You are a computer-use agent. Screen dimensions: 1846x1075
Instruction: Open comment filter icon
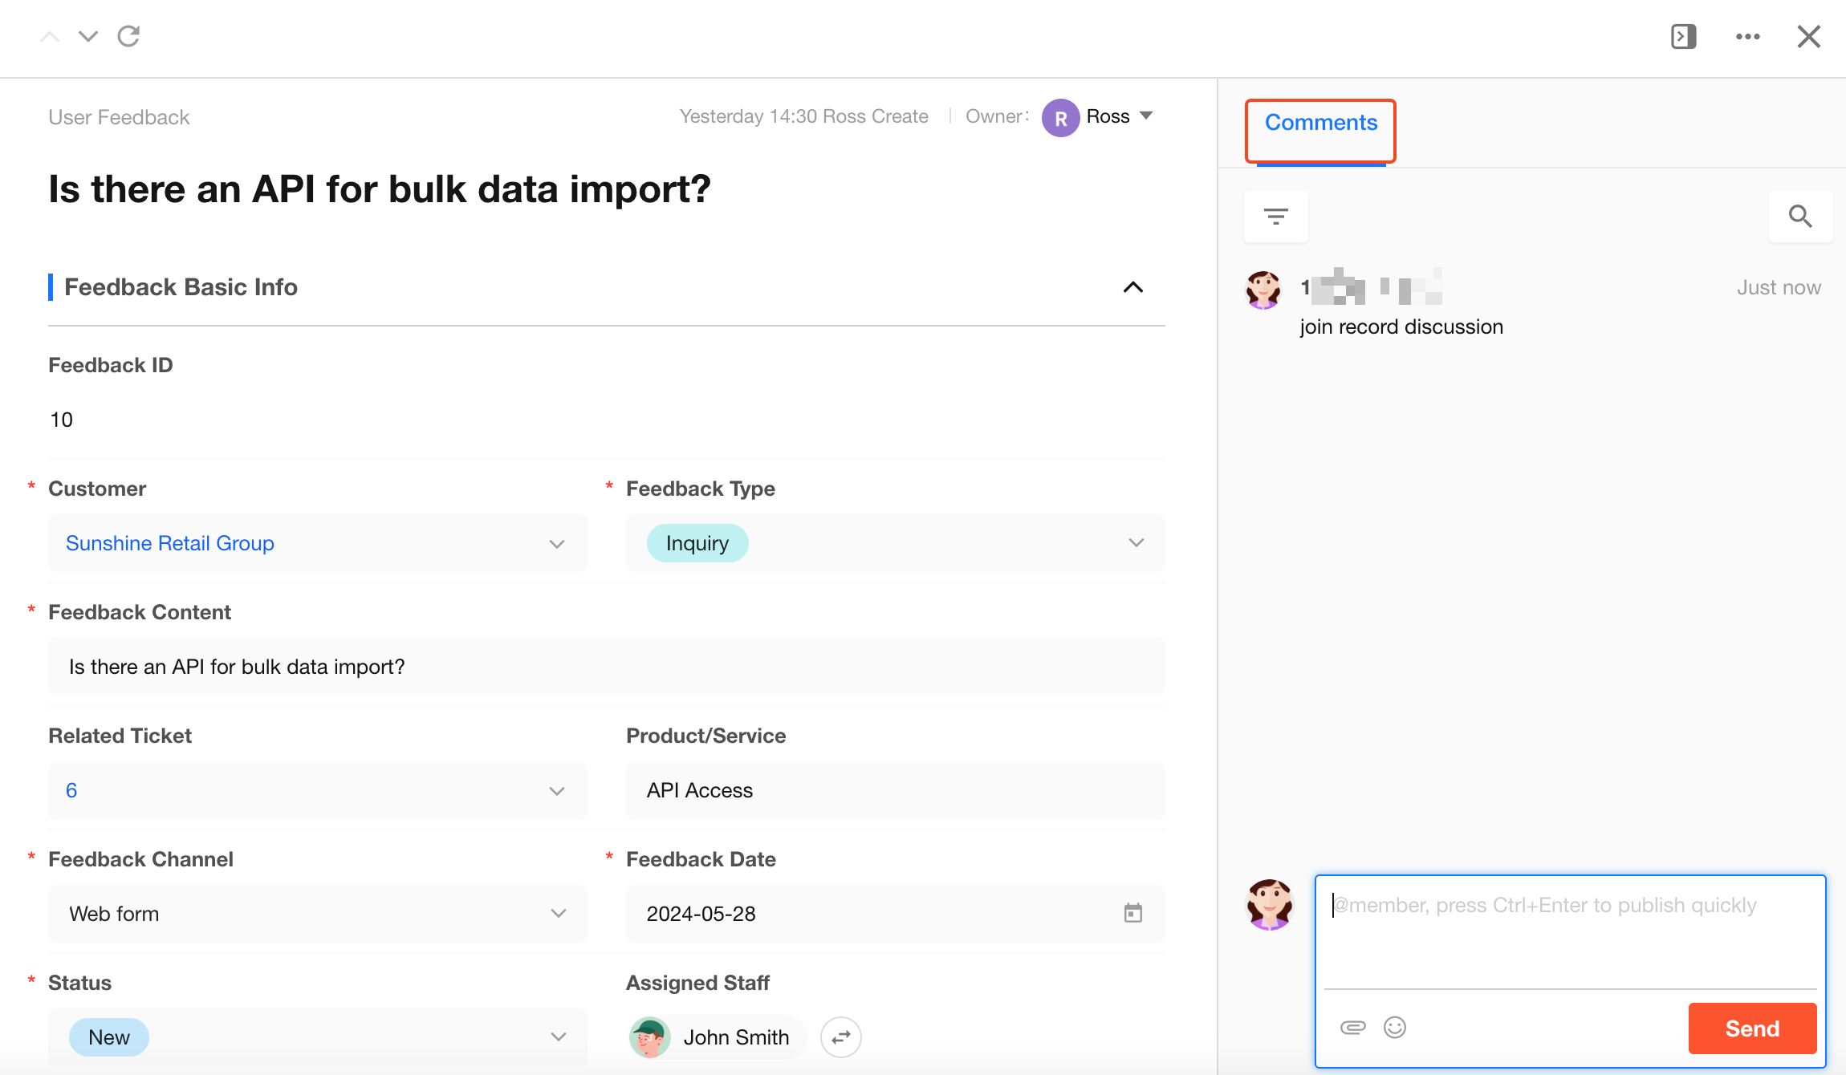[1275, 216]
